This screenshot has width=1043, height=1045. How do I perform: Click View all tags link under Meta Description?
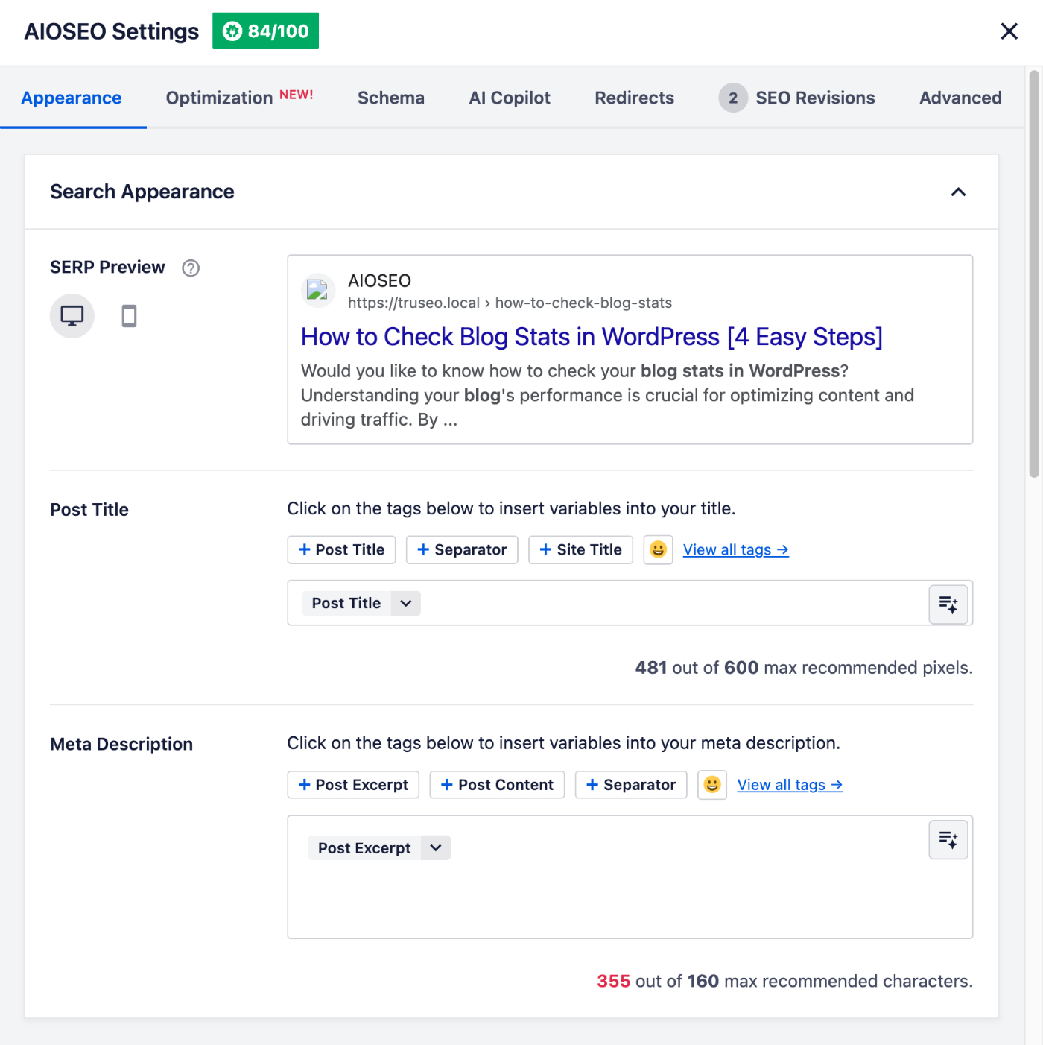790,785
